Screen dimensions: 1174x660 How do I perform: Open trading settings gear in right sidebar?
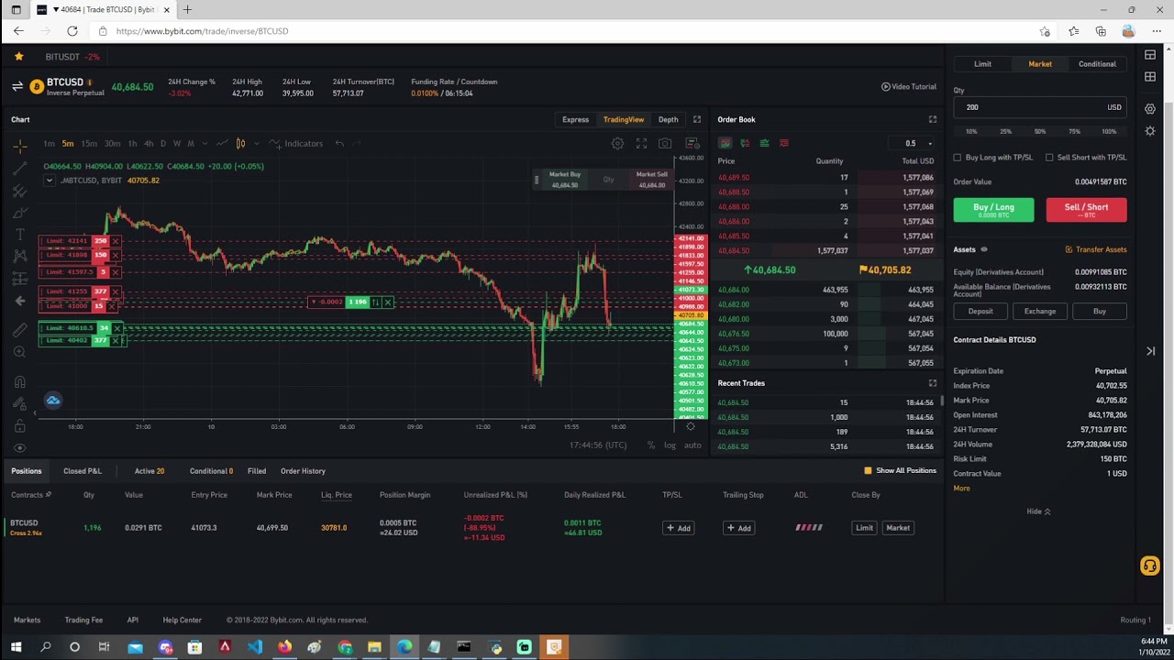1150,109
